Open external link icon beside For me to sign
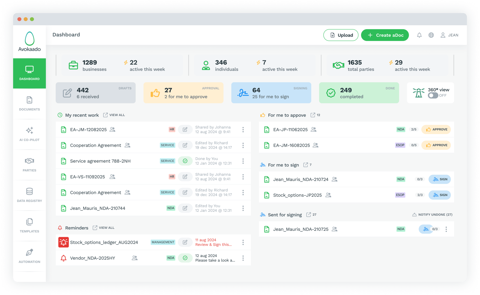Image resolution: width=480 pixels, height=295 pixels. click(x=305, y=165)
